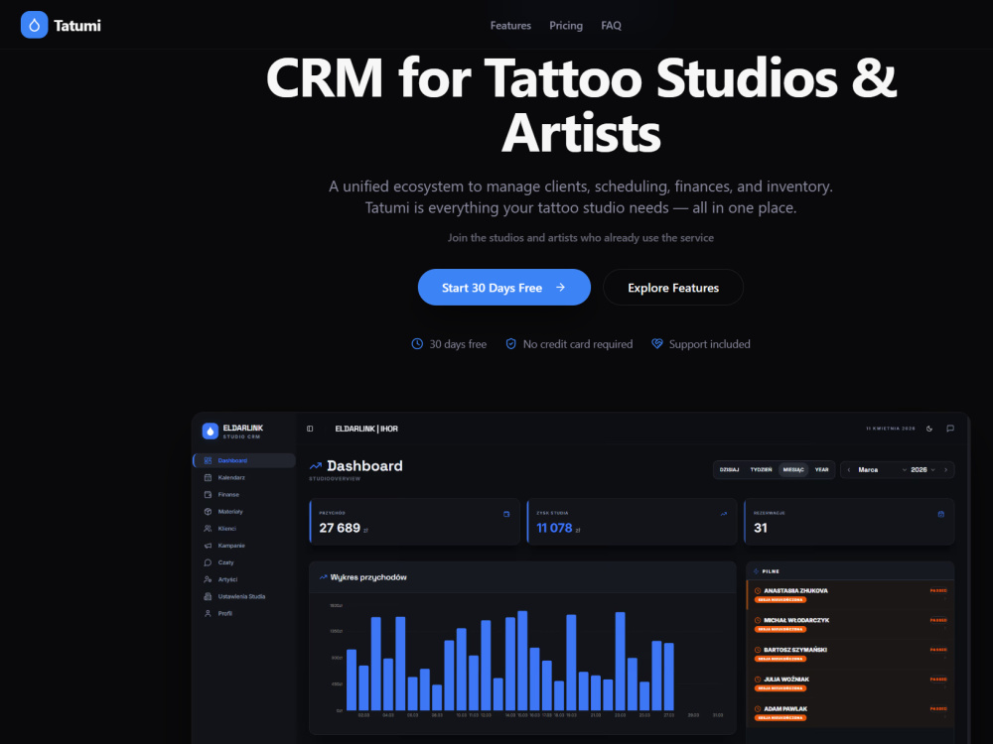
Task: Select the Year period option
Action: pyautogui.click(x=821, y=469)
